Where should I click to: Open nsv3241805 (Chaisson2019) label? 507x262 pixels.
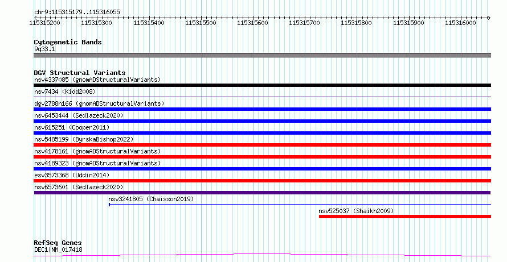click(151, 199)
